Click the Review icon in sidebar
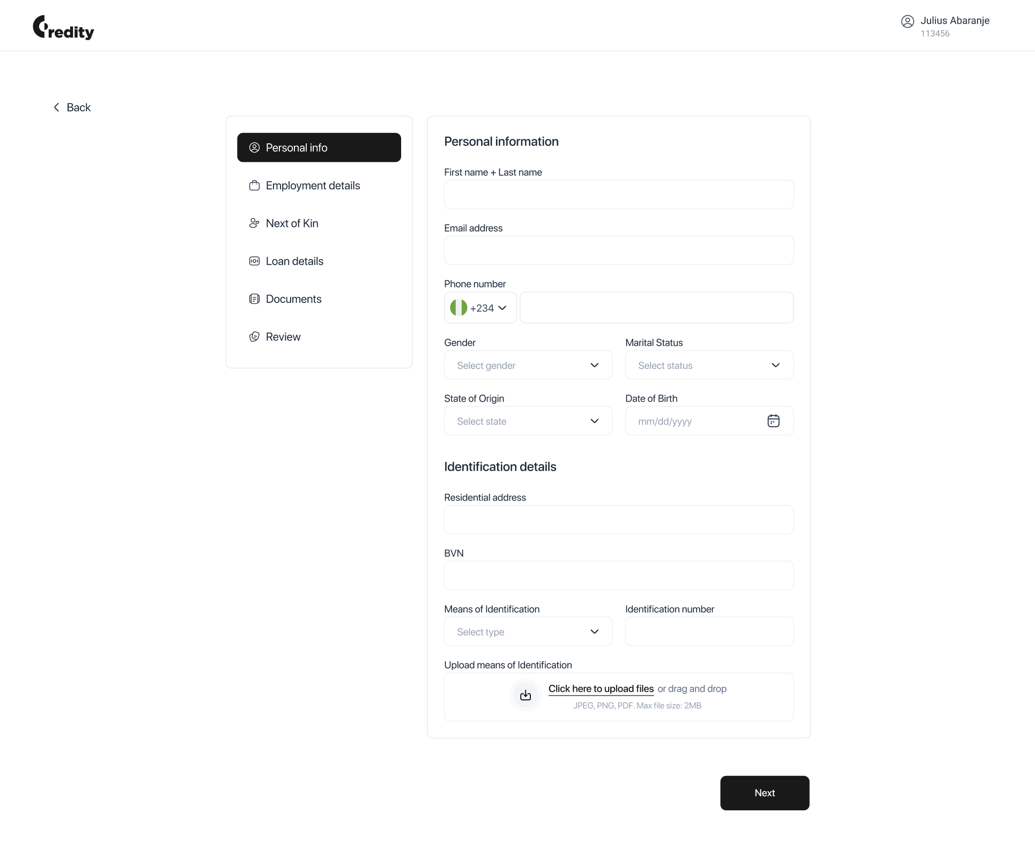Viewport: 1035px width, 858px height. [254, 337]
